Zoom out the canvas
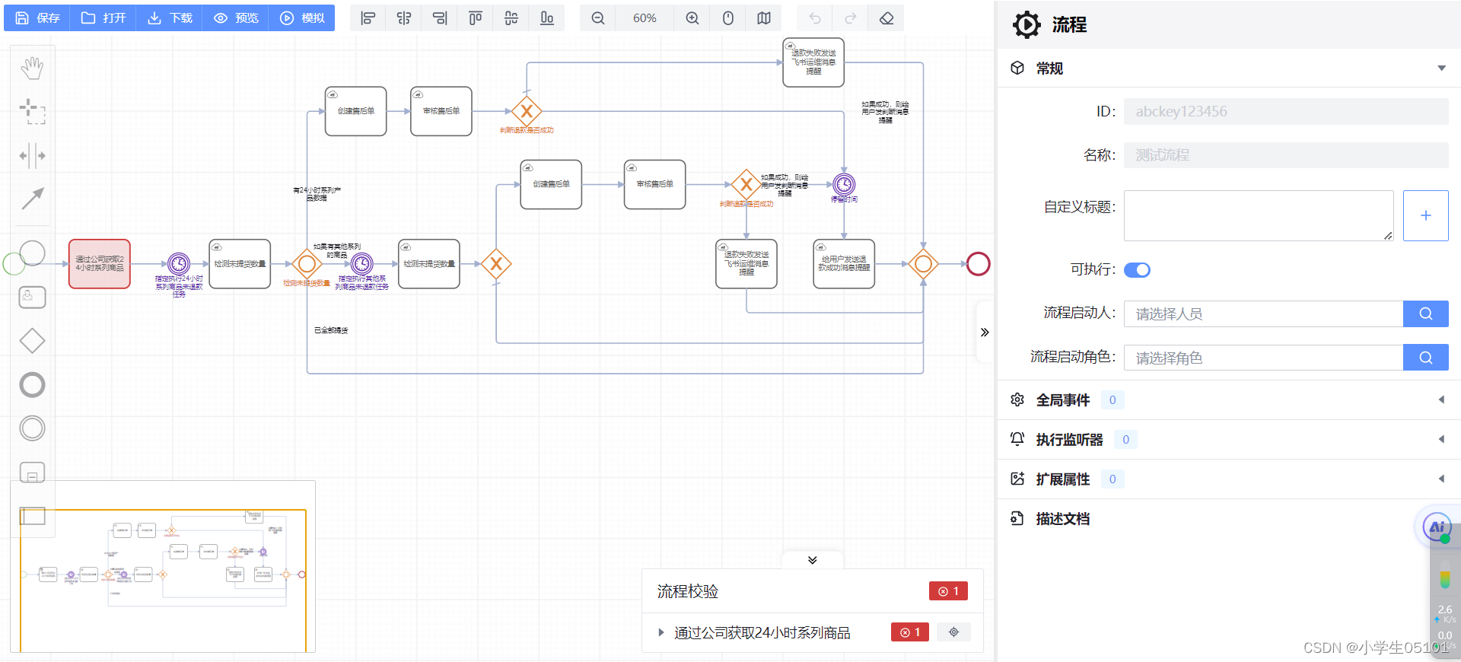1461x662 pixels. (x=598, y=18)
